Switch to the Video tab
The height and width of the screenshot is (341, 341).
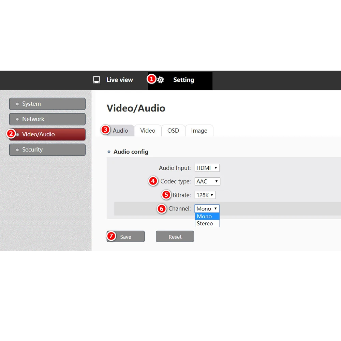(148, 131)
